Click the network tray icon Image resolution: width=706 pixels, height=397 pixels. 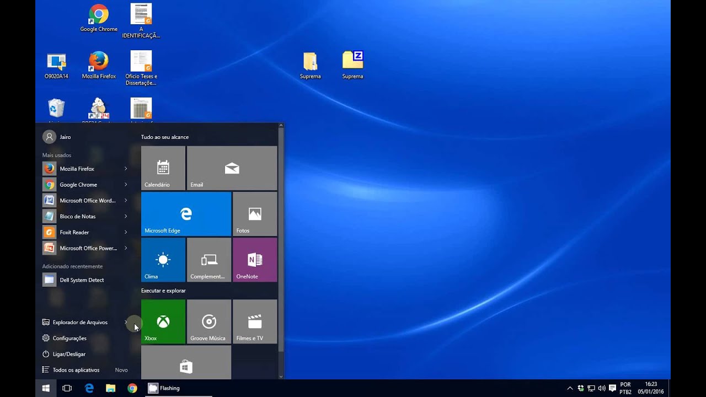pos(591,388)
